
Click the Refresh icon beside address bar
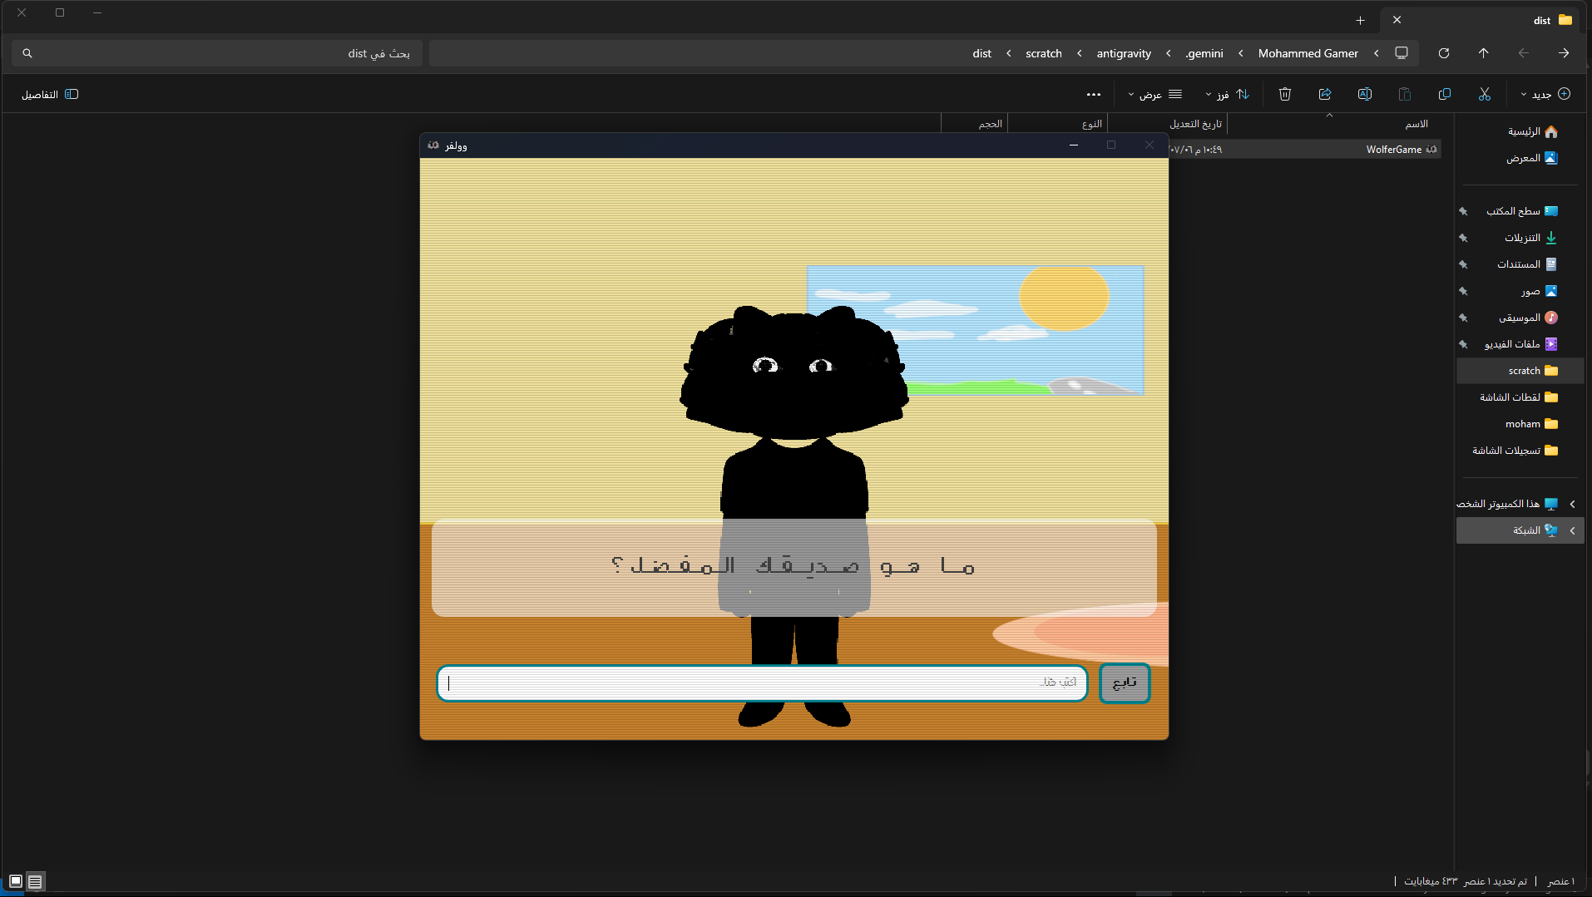1444,53
